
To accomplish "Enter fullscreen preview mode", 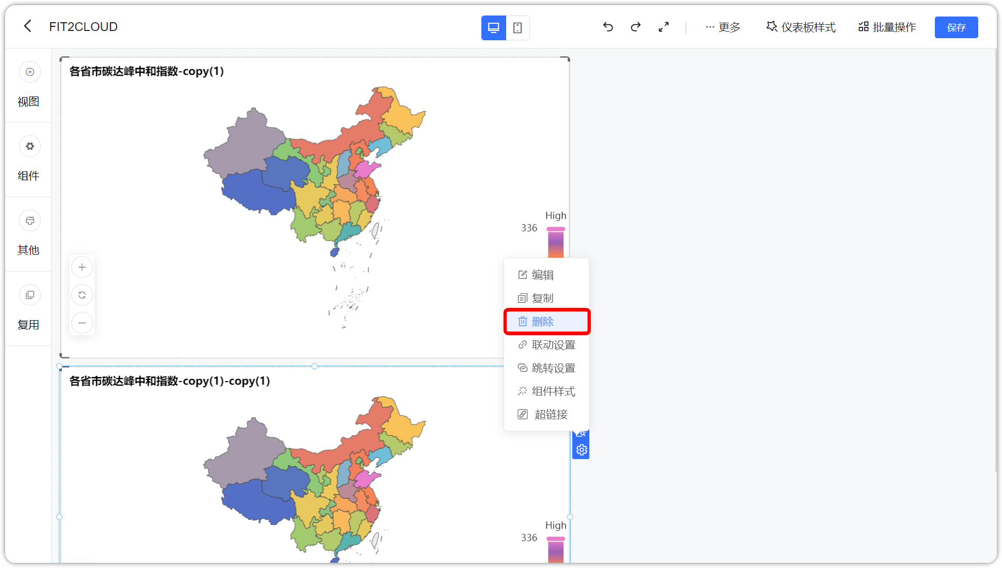I will pyautogui.click(x=664, y=27).
